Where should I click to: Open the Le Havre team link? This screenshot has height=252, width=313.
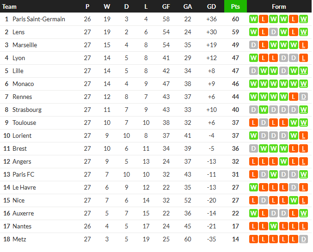[24, 188]
